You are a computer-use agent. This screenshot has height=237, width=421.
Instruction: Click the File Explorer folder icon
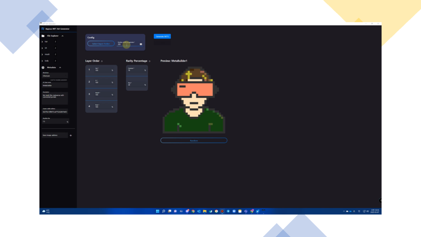(x=43, y=36)
